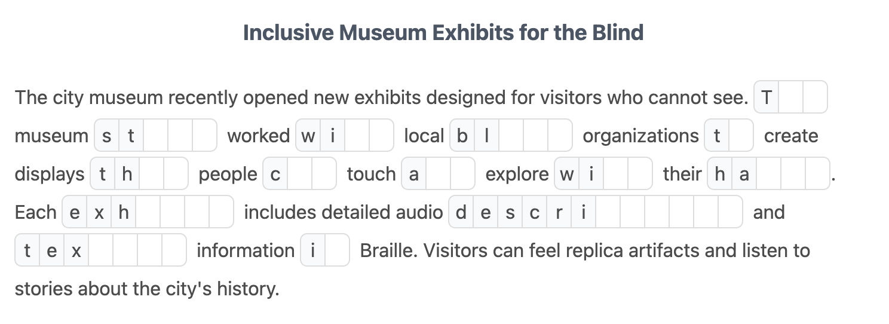
Task: Click first empty box in the 'ha' word
Action: click(768, 174)
